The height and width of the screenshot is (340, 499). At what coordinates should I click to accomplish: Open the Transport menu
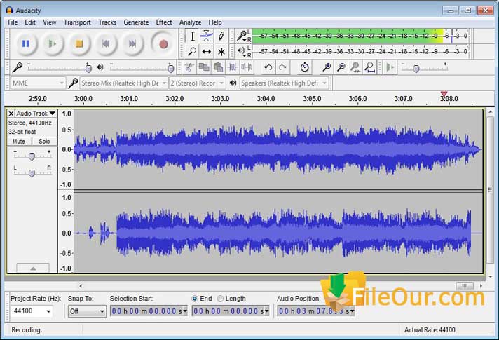point(77,22)
